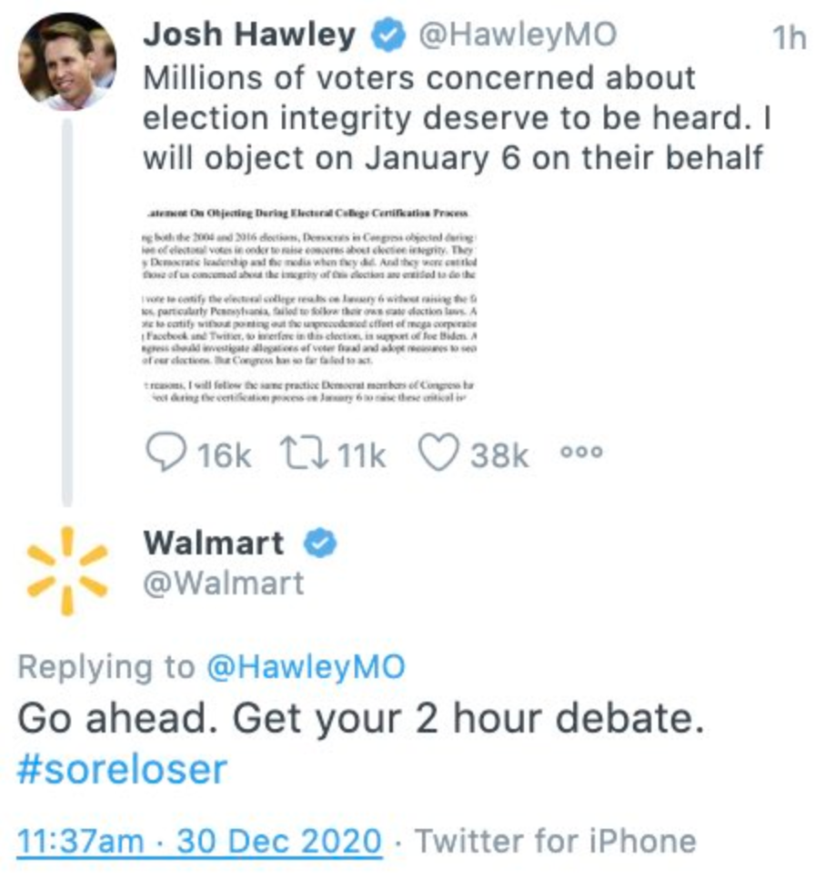The width and height of the screenshot is (815, 878).
Task: Click the Walmart display name
Action: [x=213, y=544]
